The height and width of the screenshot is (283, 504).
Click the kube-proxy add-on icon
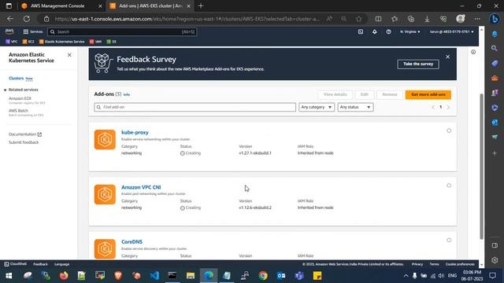(x=105, y=140)
